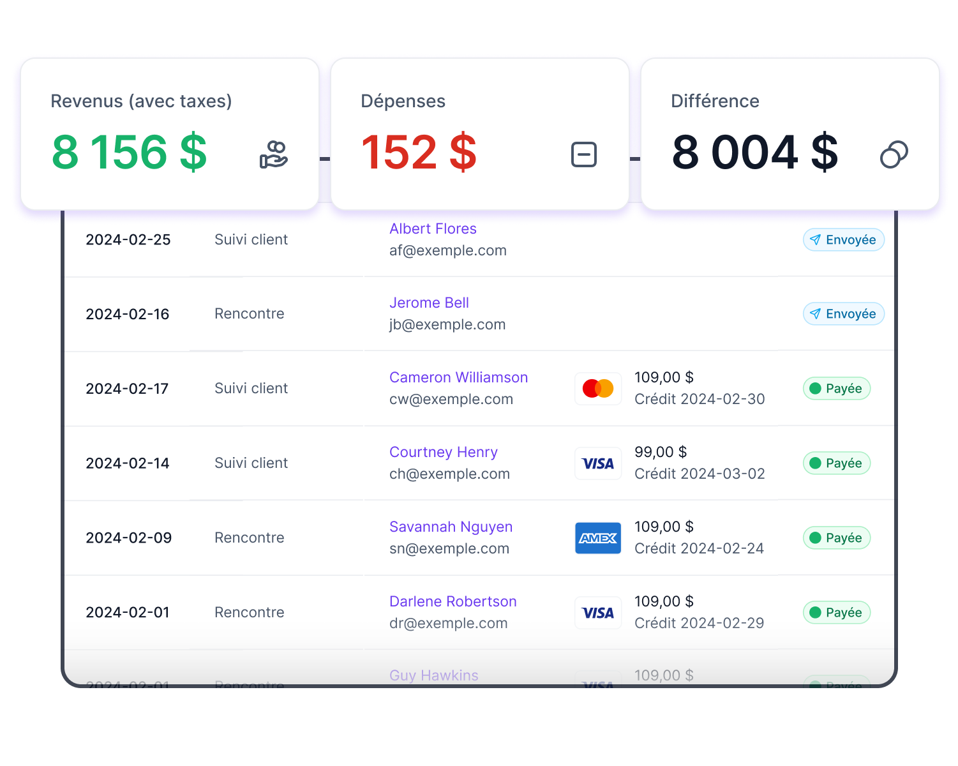Click the Payée badge on the 2024-02-14 row
Viewport: 958px width, 766px height.
point(836,463)
